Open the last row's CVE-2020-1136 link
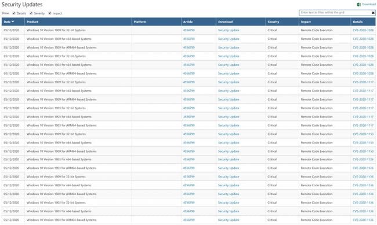377x225 pixels. pyautogui.click(x=363, y=220)
